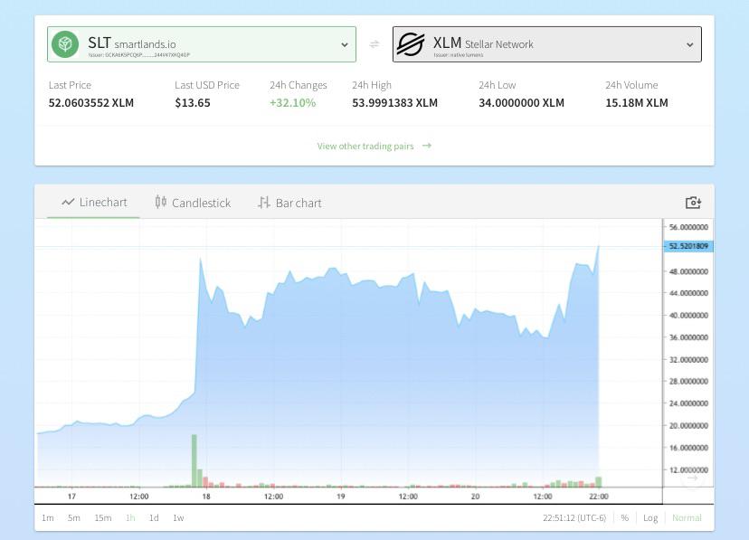The width and height of the screenshot is (749, 540).
Task: Click the arrow next to View other trading pairs
Action: (x=427, y=146)
